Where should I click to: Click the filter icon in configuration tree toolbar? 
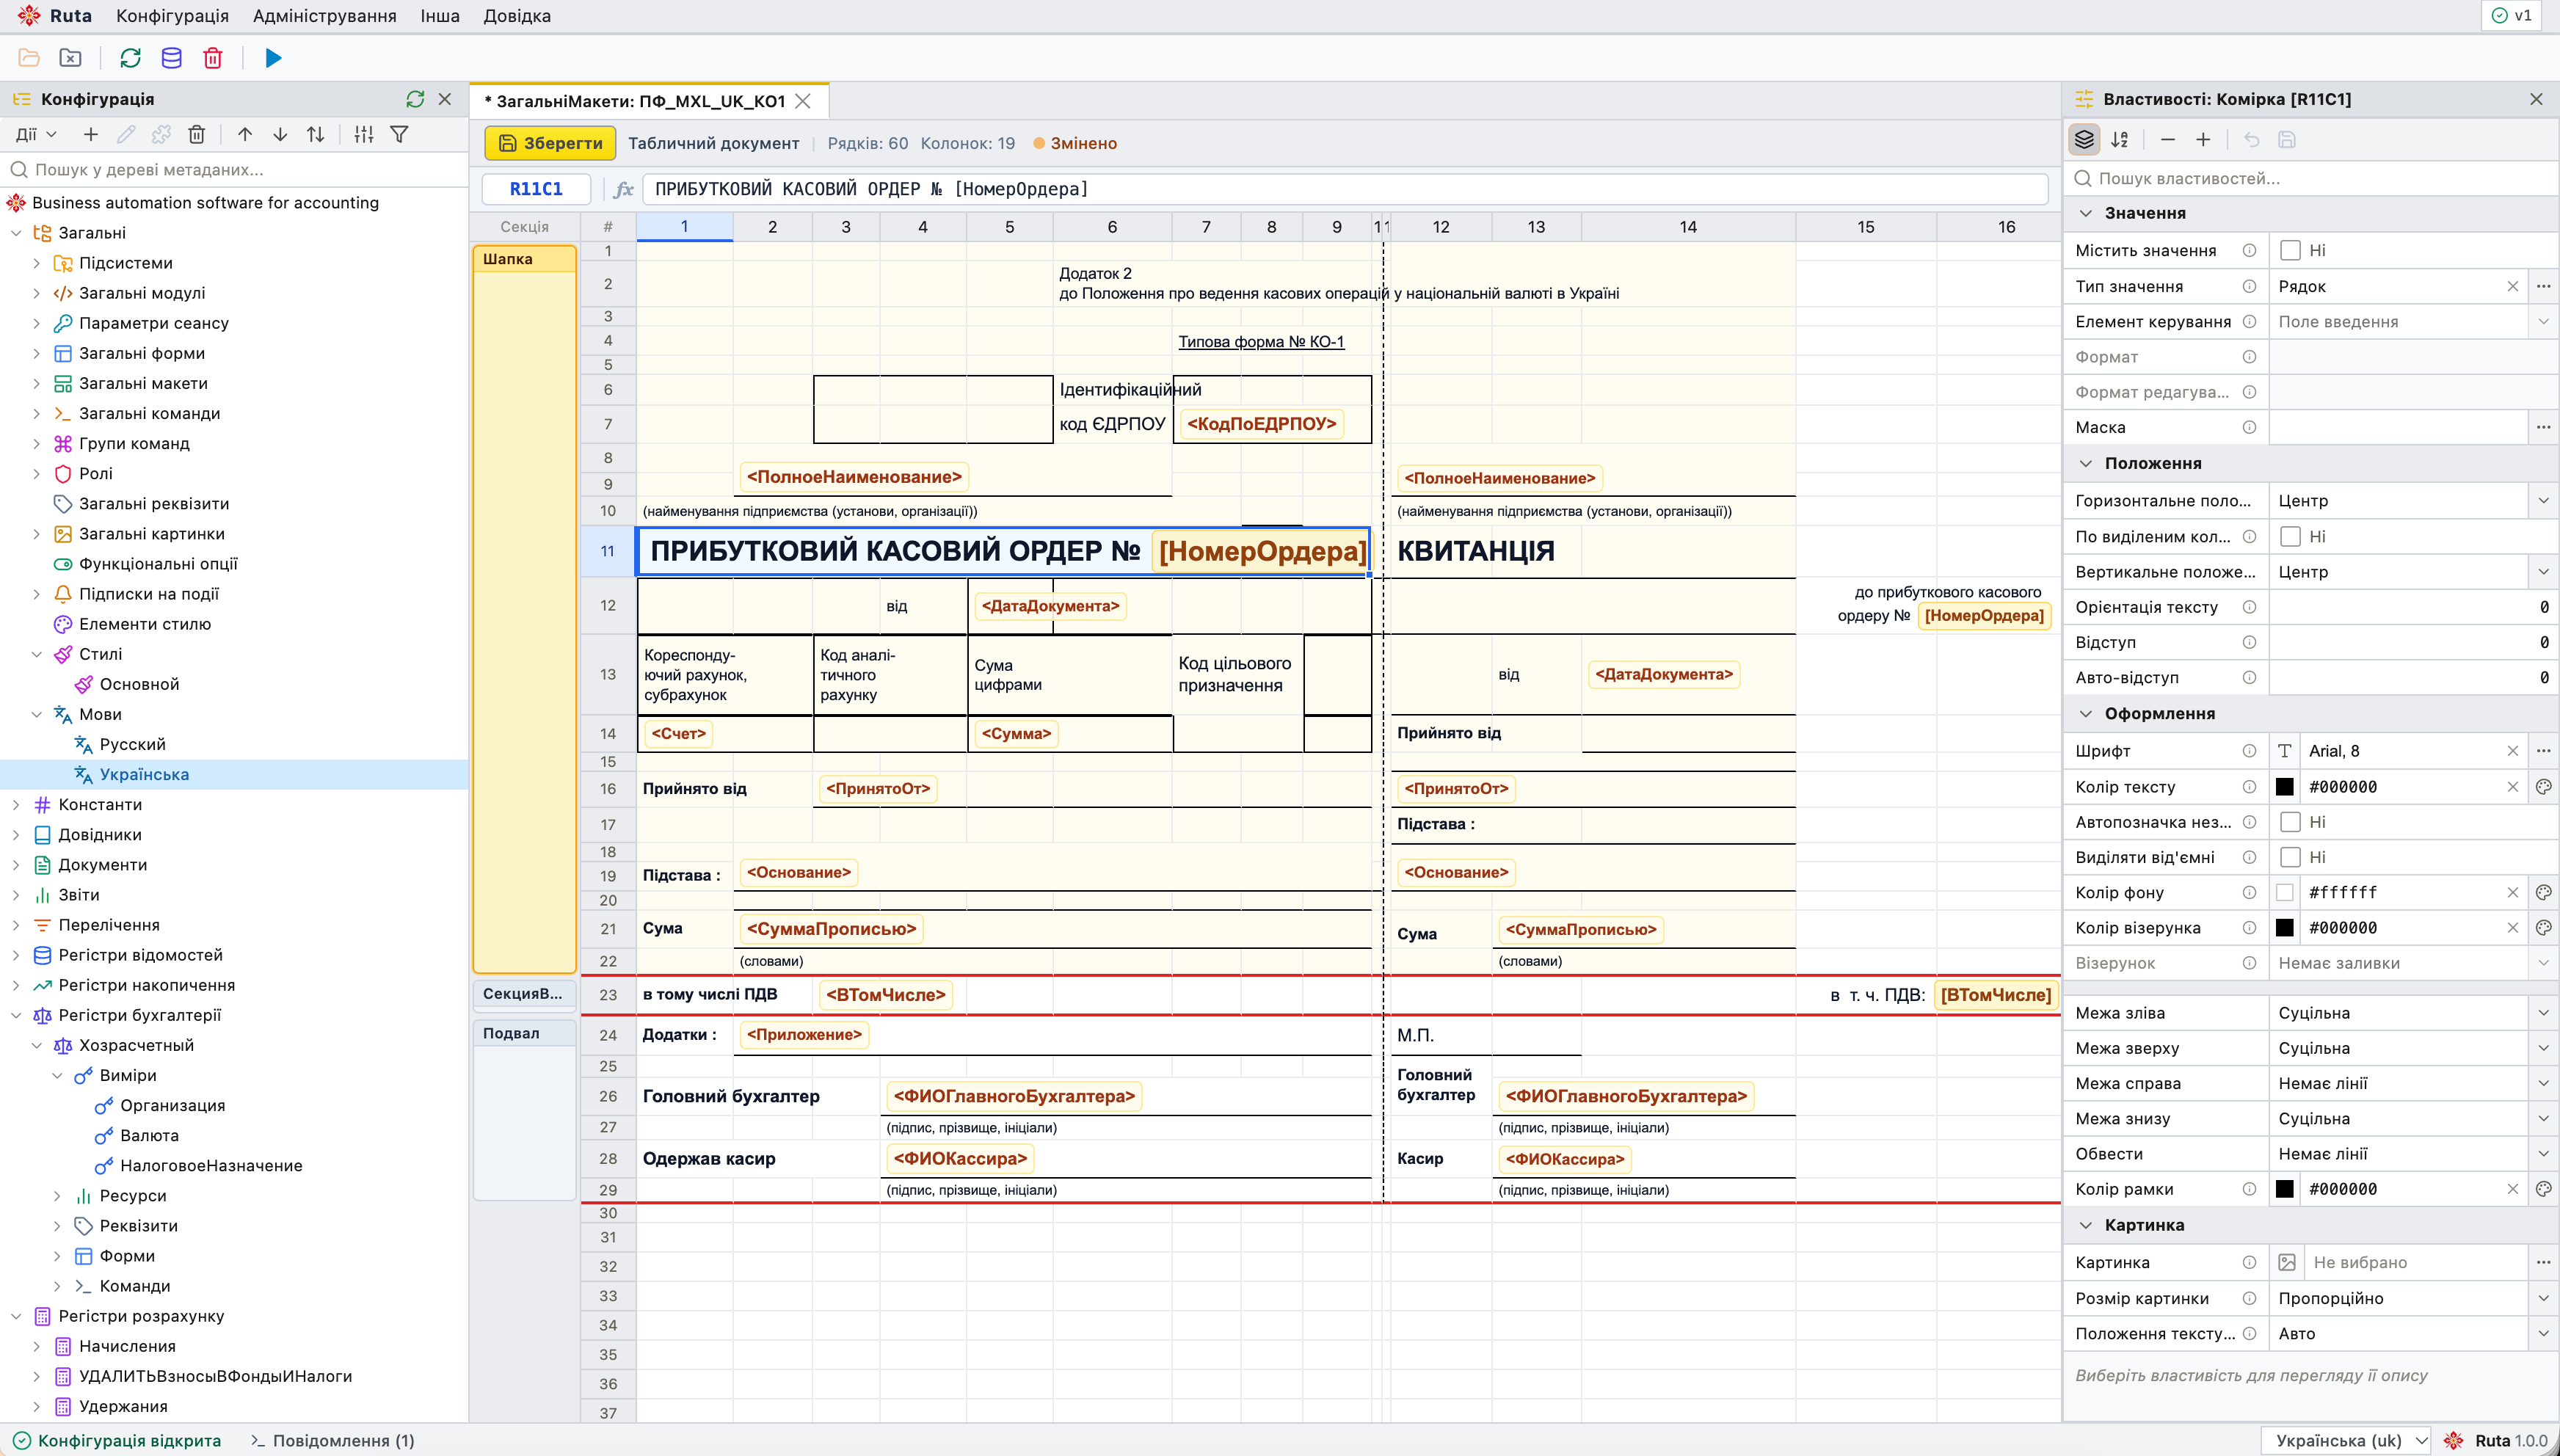(399, 134)
